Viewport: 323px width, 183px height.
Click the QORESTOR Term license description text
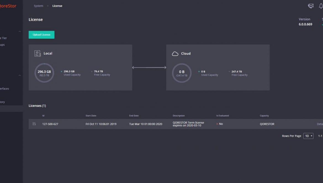[x=188, y=124]
